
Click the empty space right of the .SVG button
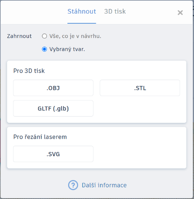click(140, 154)
